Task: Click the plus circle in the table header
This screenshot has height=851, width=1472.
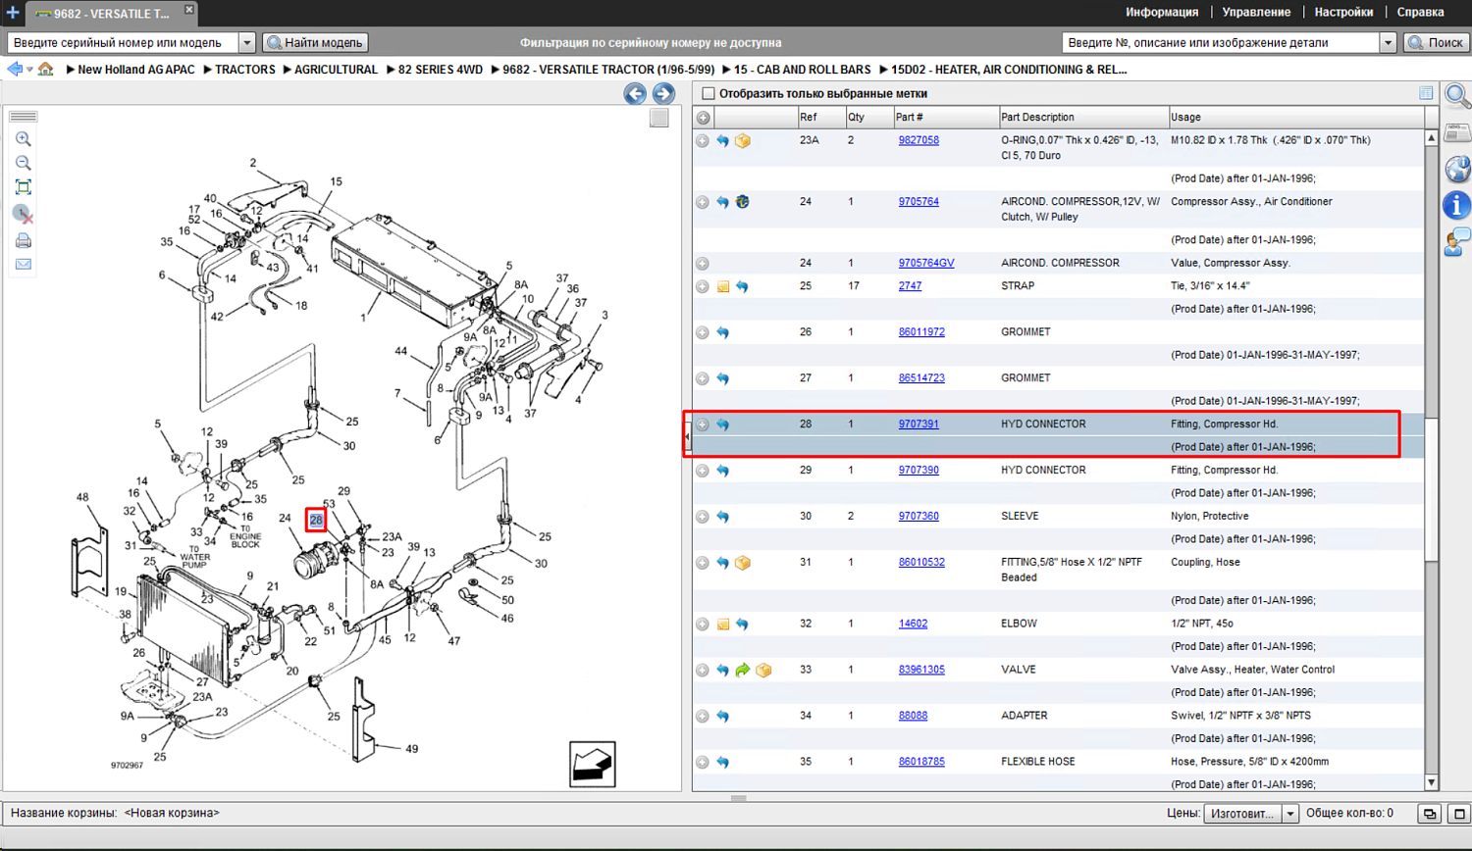Action: [x=703, y=118]
